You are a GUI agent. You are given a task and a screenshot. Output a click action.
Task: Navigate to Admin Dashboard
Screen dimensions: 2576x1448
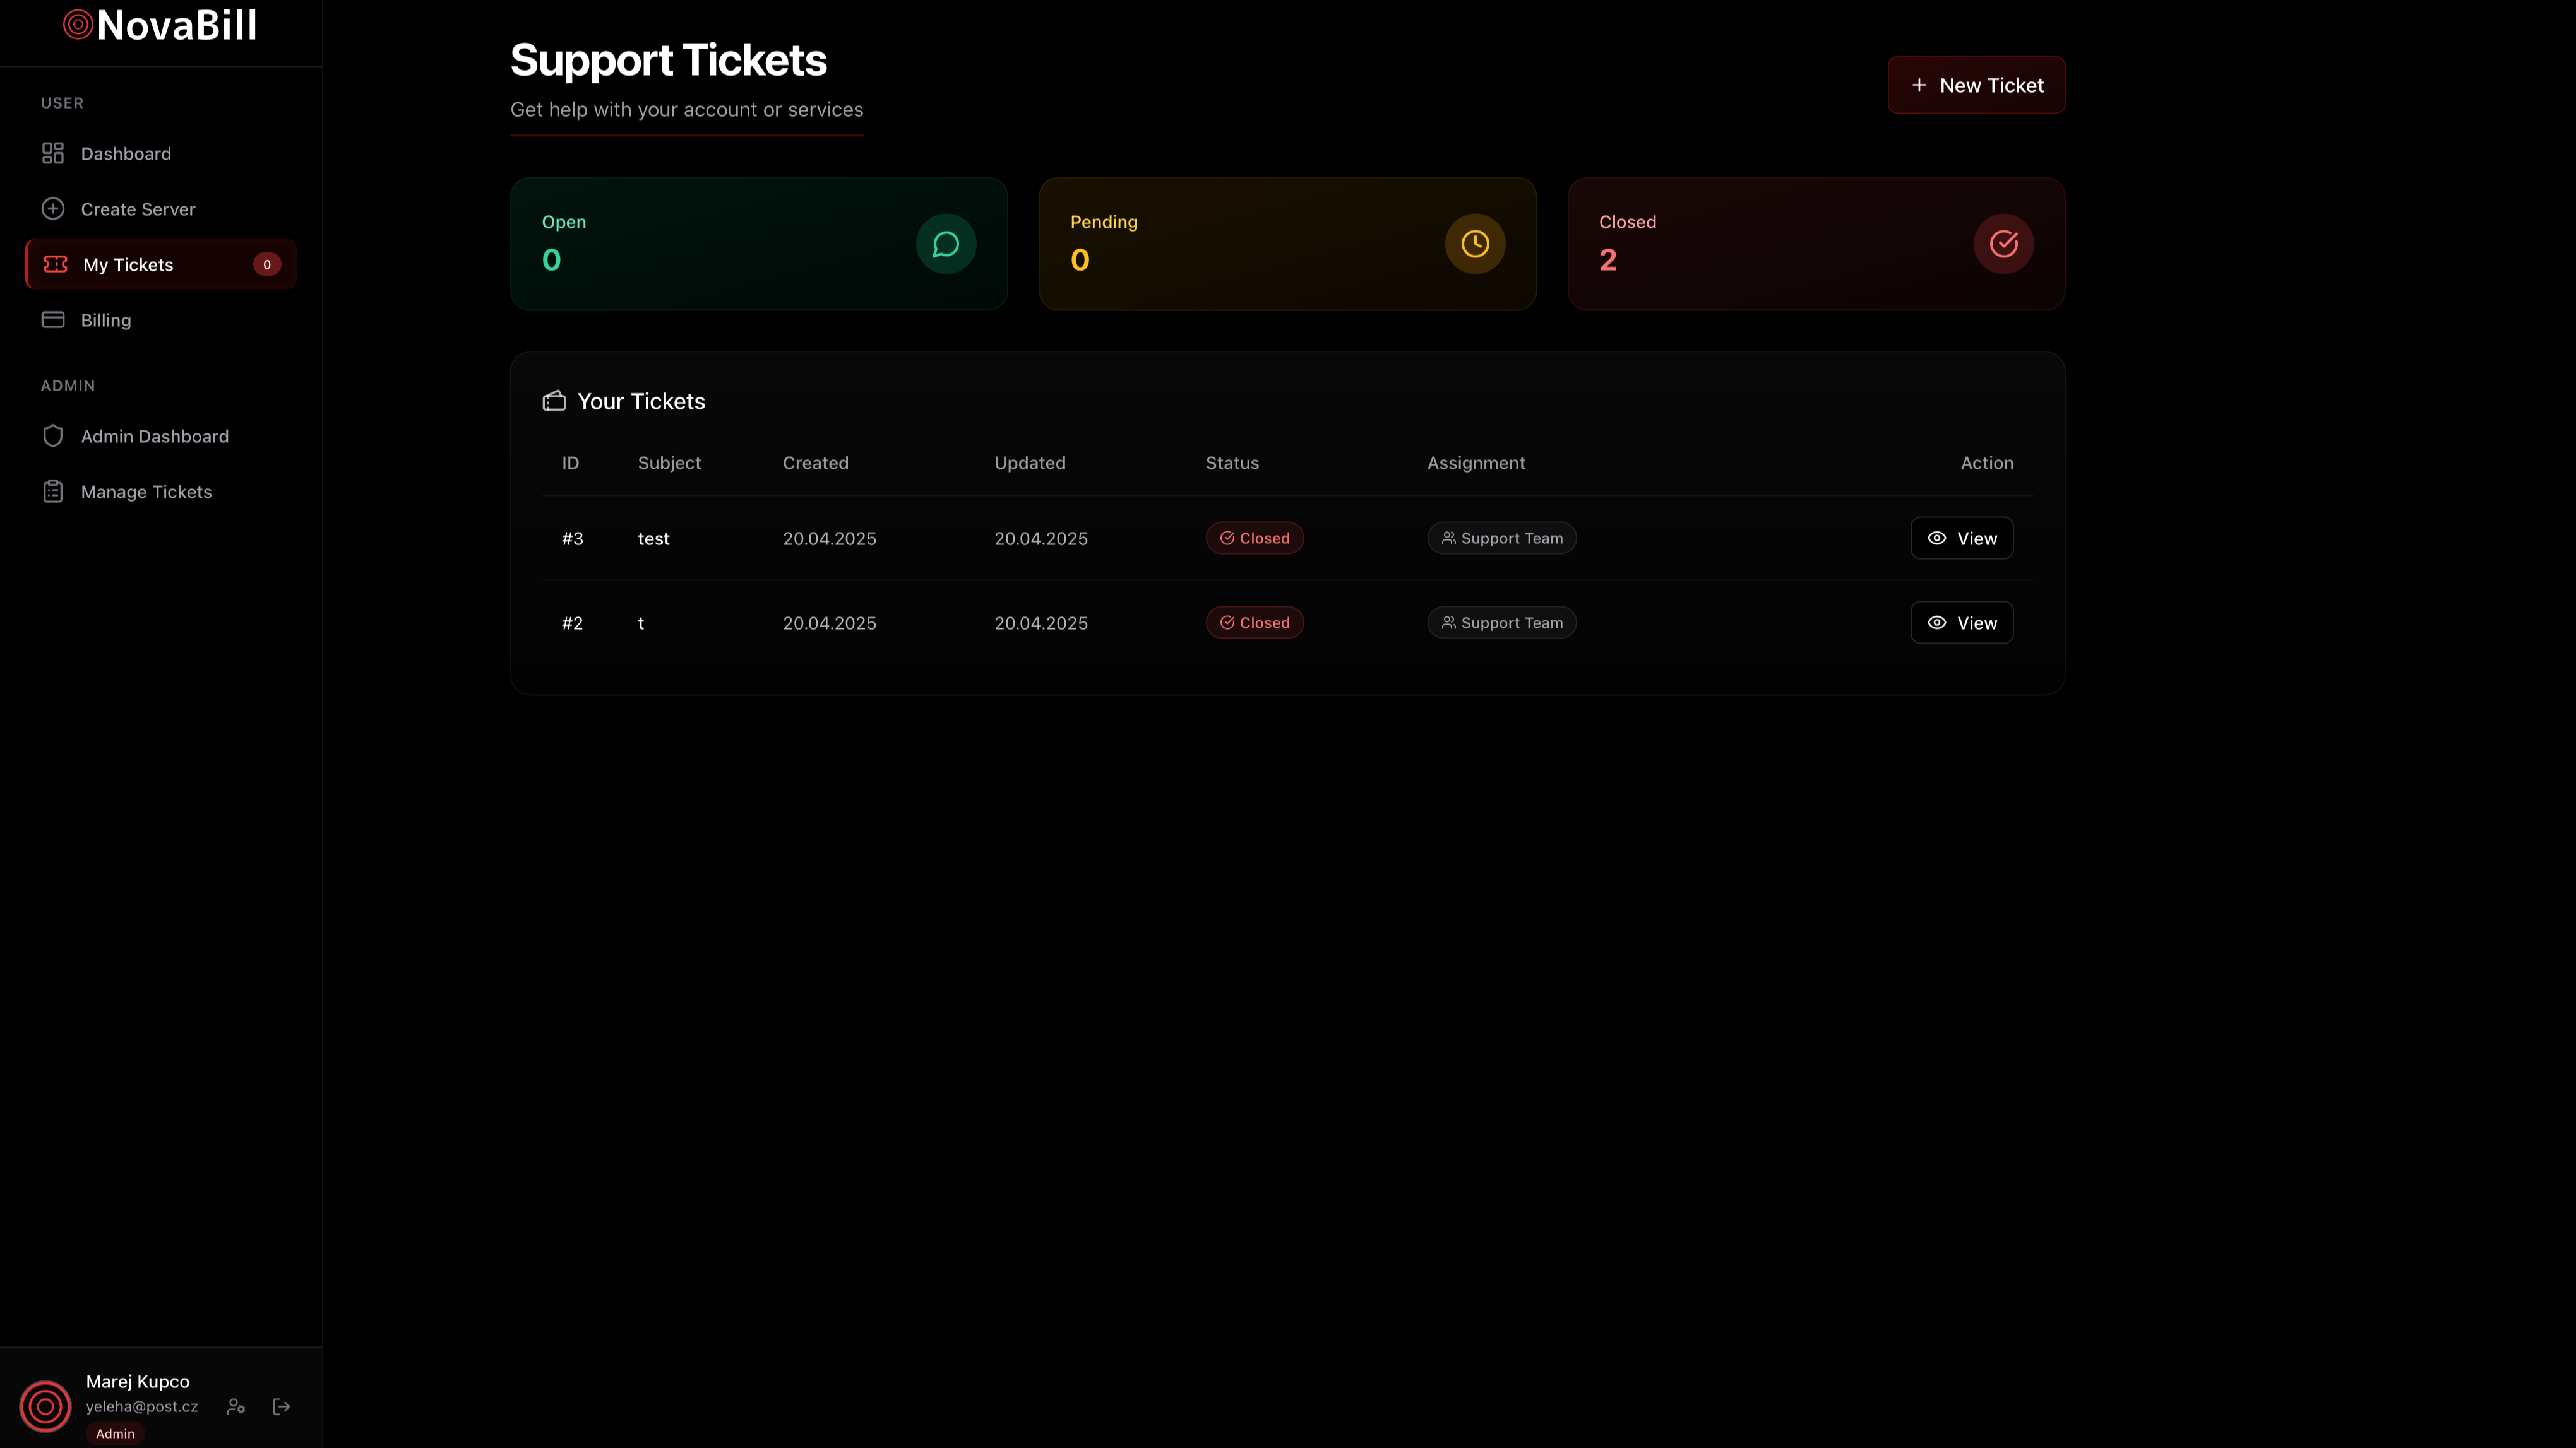(154, 437)
